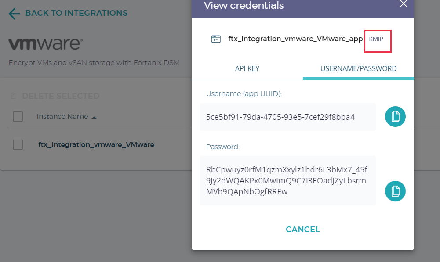Copy the password to clipboard

pyautogui.click(x=395, y=191)
